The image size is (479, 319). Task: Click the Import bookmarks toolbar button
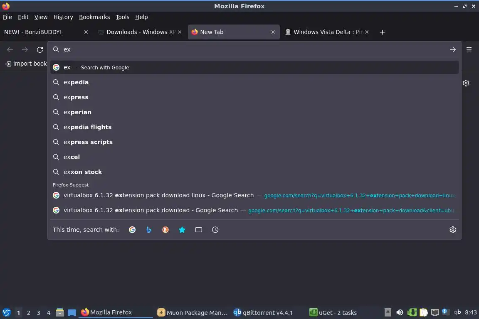click(26, 64)
